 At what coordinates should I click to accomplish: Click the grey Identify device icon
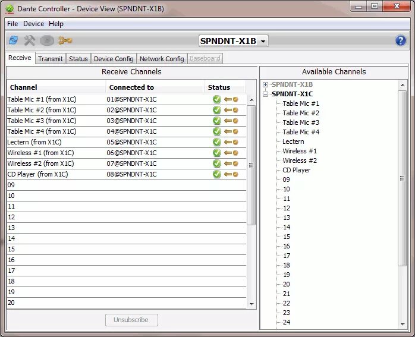click(47, 41)
